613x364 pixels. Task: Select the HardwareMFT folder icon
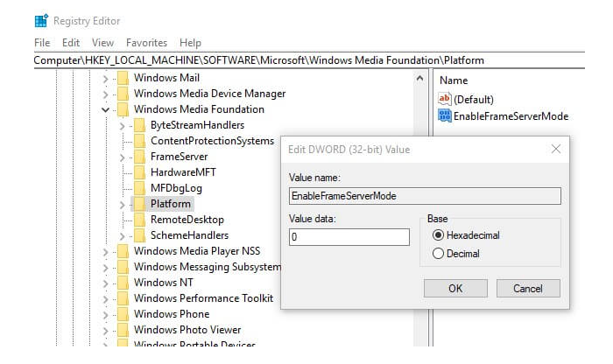tap(139, 172)
